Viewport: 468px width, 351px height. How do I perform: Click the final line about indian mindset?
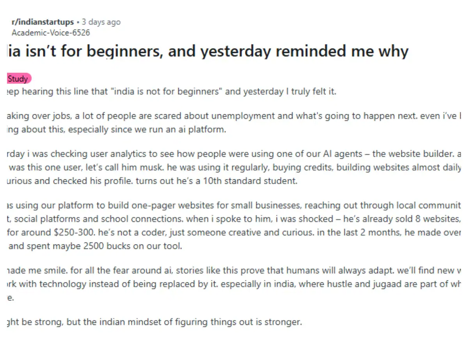tap(154, 322)
